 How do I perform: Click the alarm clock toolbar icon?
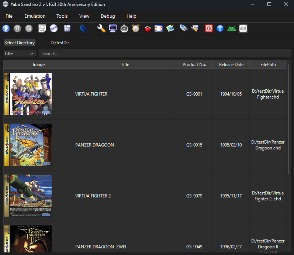pos(135,28)
